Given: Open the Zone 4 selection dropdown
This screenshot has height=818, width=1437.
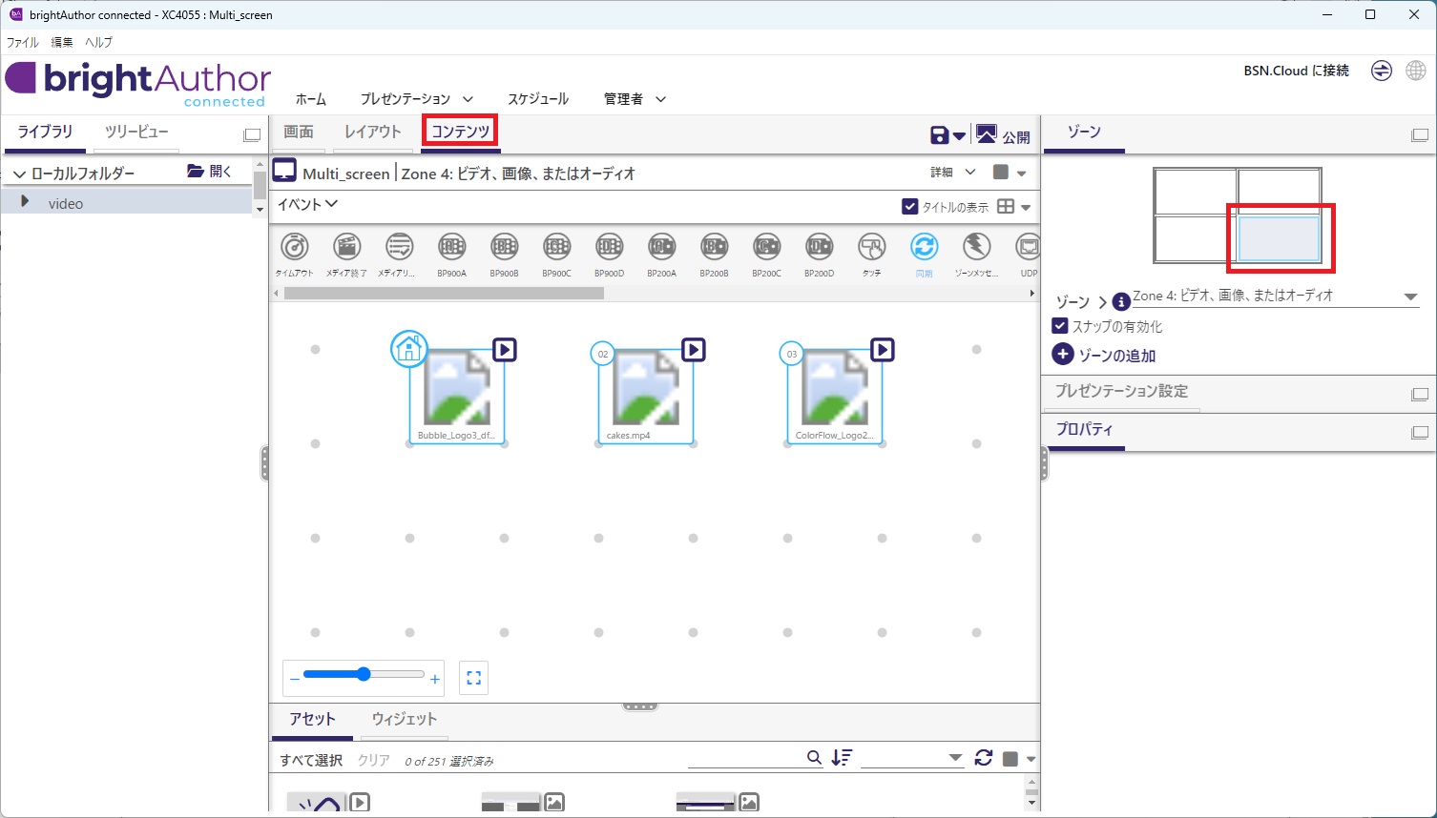Looking at the screenshot, I should (1410, 297).
